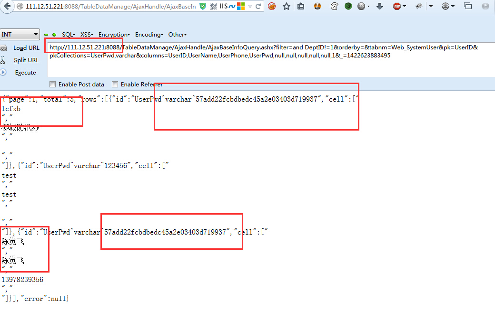Screen dimensions: 495x311
Task: Expand the Adblock Plus dropdown arrow
Action: [405, 6]
